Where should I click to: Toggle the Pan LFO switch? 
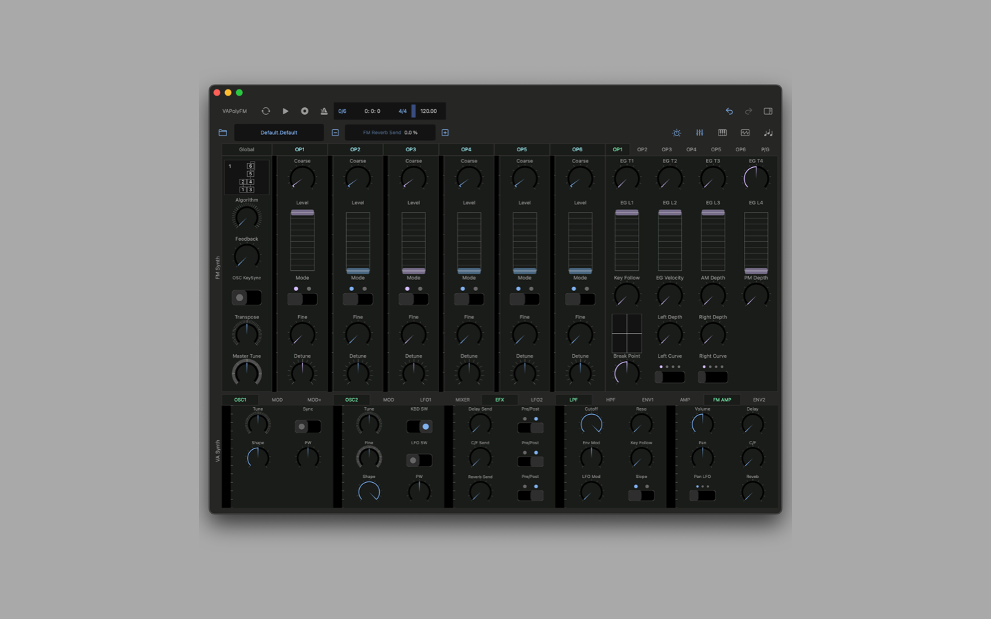point(703,495)
